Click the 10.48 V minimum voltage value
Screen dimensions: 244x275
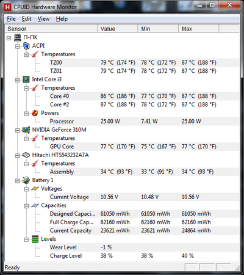tap(150, 197)
